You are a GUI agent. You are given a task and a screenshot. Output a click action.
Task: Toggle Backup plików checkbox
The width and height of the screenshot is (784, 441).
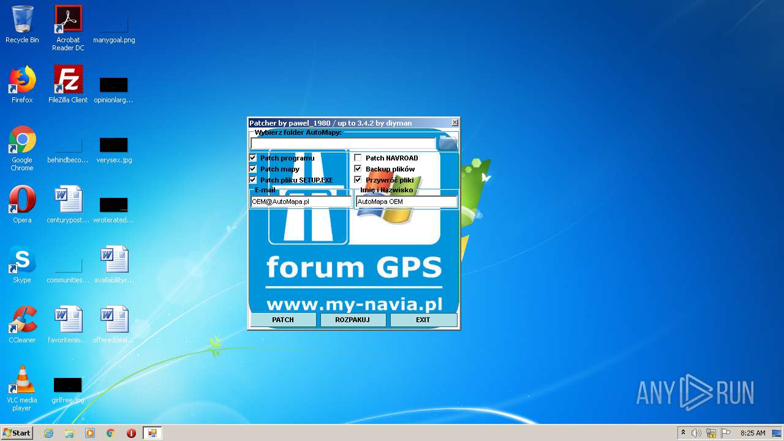click(358, 169)
